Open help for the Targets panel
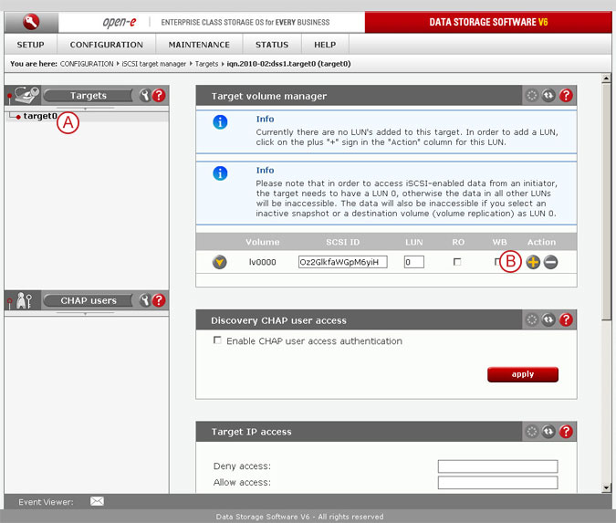 tap(159, 96)
